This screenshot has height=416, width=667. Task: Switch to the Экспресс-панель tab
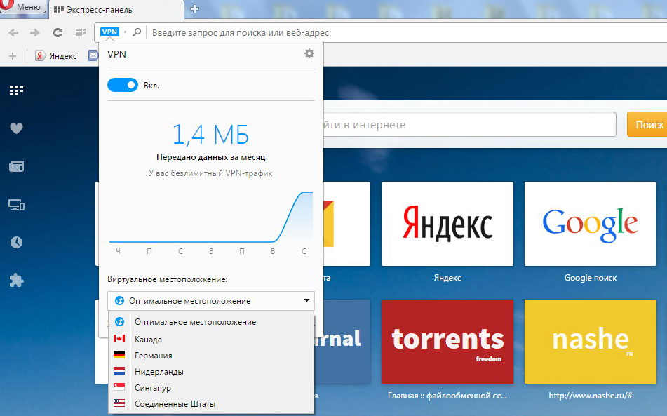click(116, 9)
